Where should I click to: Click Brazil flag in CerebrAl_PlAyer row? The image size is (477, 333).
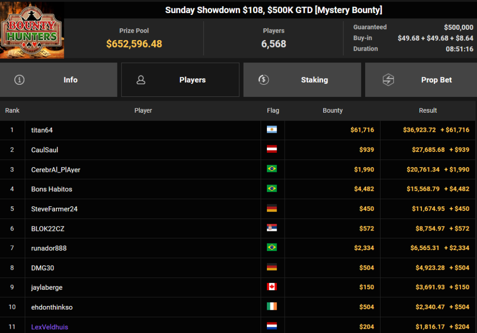(x=272, y=169)
